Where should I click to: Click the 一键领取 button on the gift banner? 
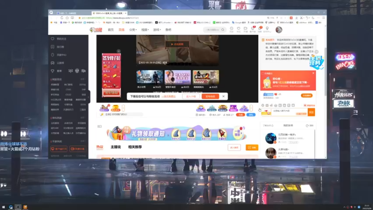click(237, 133)
